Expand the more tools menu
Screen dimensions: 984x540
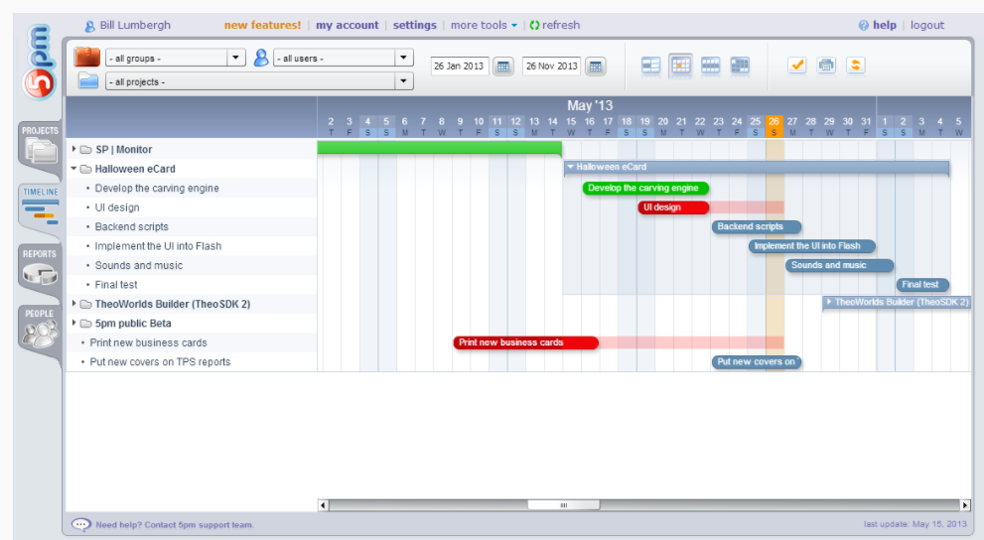coord(484,25)
